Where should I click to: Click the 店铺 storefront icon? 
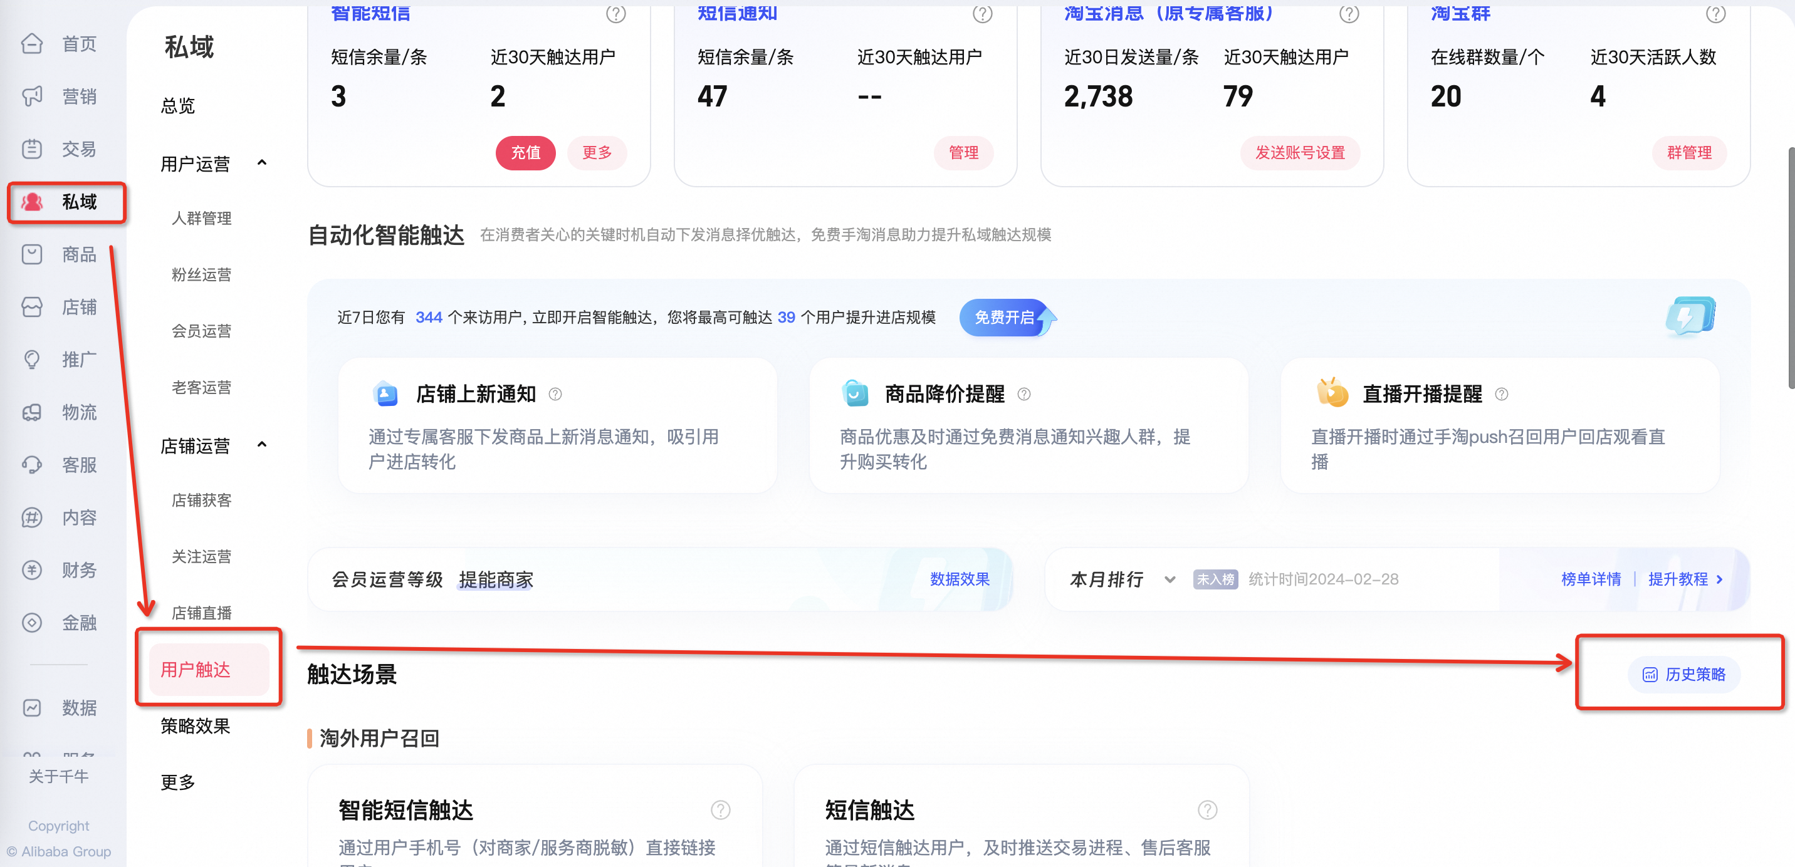coord(31,307)
